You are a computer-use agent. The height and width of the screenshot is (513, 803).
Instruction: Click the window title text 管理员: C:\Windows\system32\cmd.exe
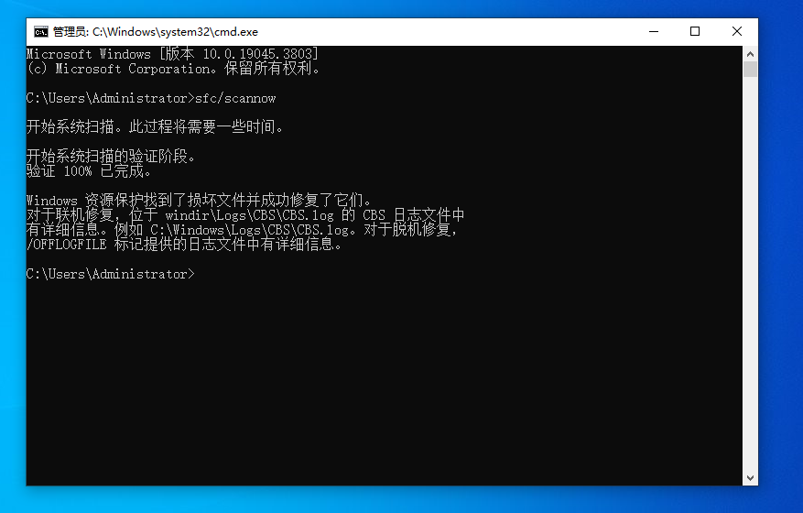coord(156,32)
